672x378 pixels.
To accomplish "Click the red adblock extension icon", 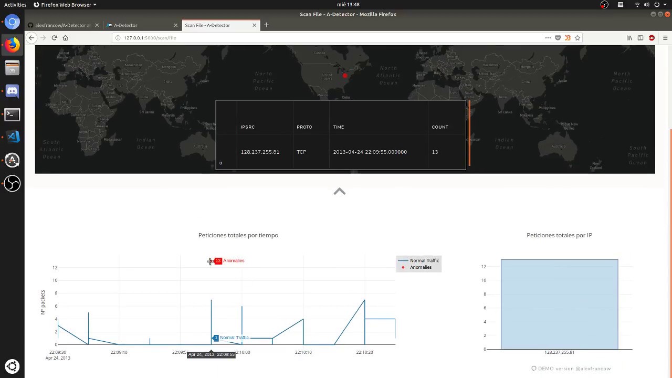I will click(652, 38).
